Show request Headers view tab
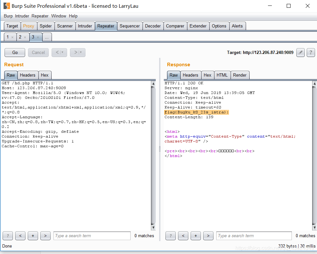Image resolution: width=317 pixels, height=254 pixels. tap(28, 75)
